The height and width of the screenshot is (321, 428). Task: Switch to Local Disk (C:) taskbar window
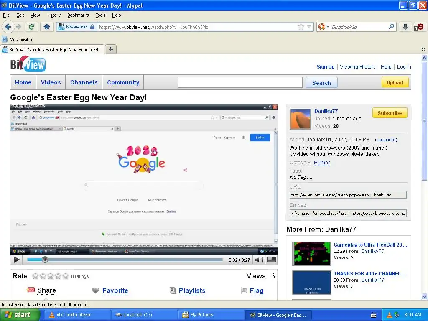tap(144, 315)
